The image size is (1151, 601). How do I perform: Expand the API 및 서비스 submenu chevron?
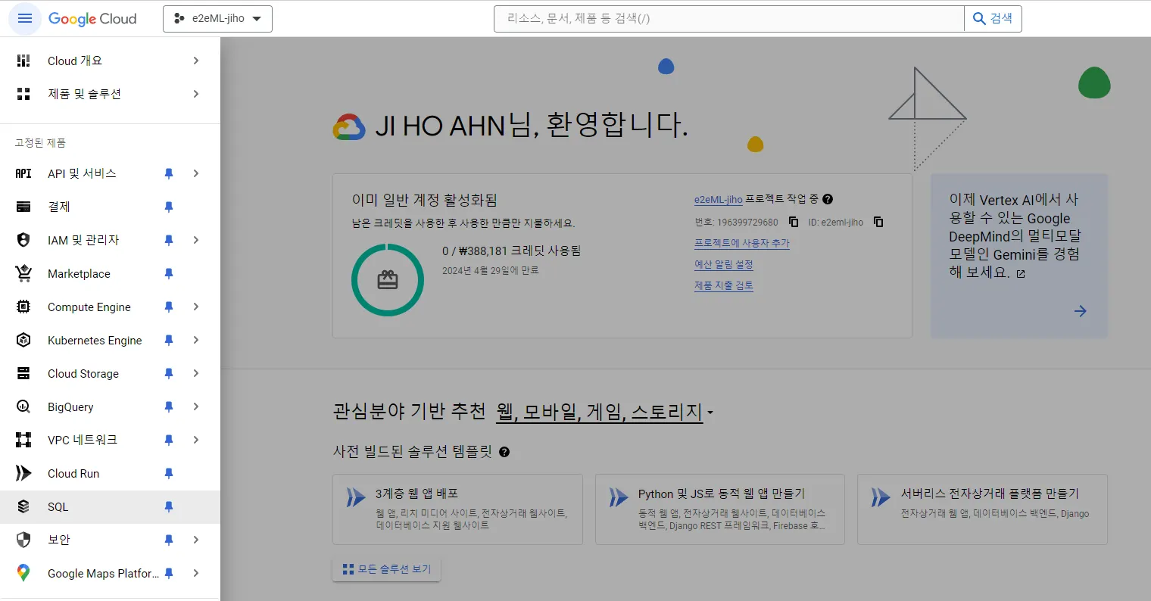coord(196,173)
